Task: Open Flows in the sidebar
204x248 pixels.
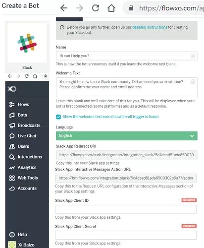Action: (19, 105)
